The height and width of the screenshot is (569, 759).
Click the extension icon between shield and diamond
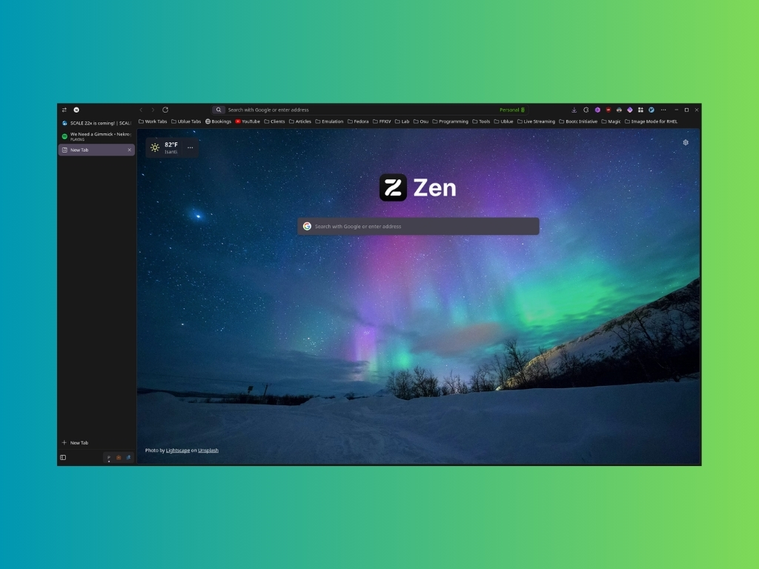(x=619, y=110)
